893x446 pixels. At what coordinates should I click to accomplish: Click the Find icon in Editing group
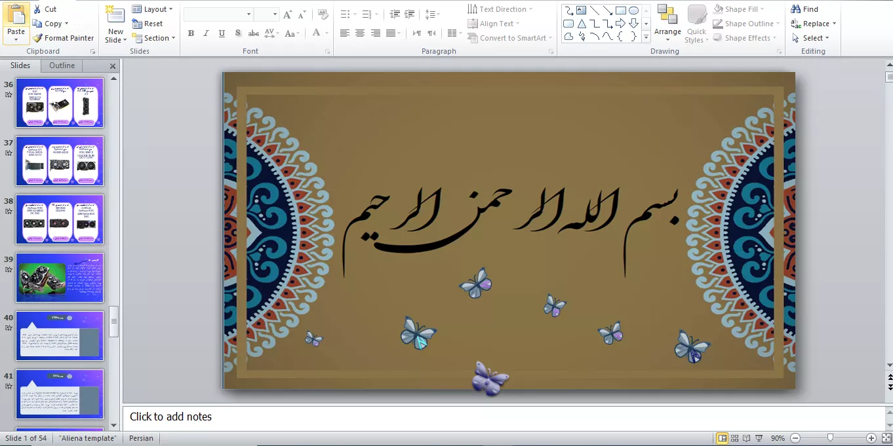coord(796,9)
